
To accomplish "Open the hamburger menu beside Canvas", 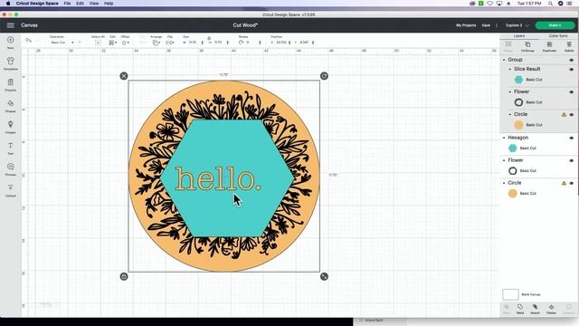I will pos(10,25).
